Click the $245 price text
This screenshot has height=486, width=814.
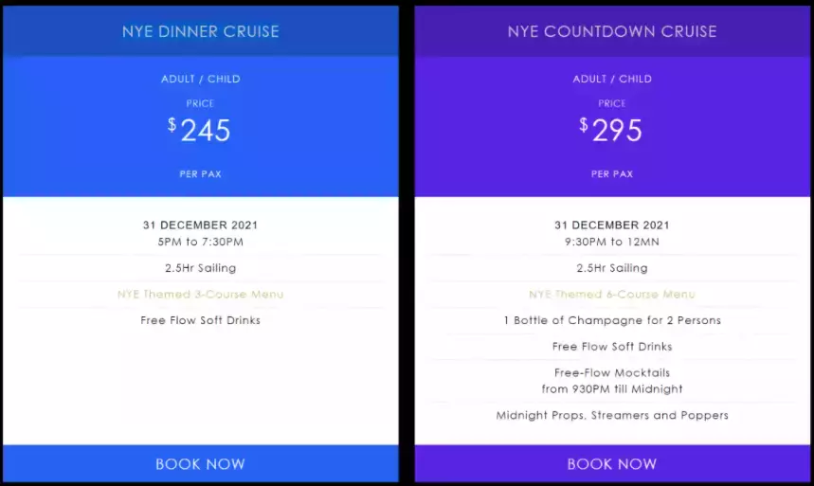(200, 130)
